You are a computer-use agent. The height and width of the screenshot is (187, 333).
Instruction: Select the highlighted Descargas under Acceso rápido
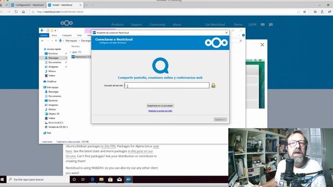[x=53, y=58]
